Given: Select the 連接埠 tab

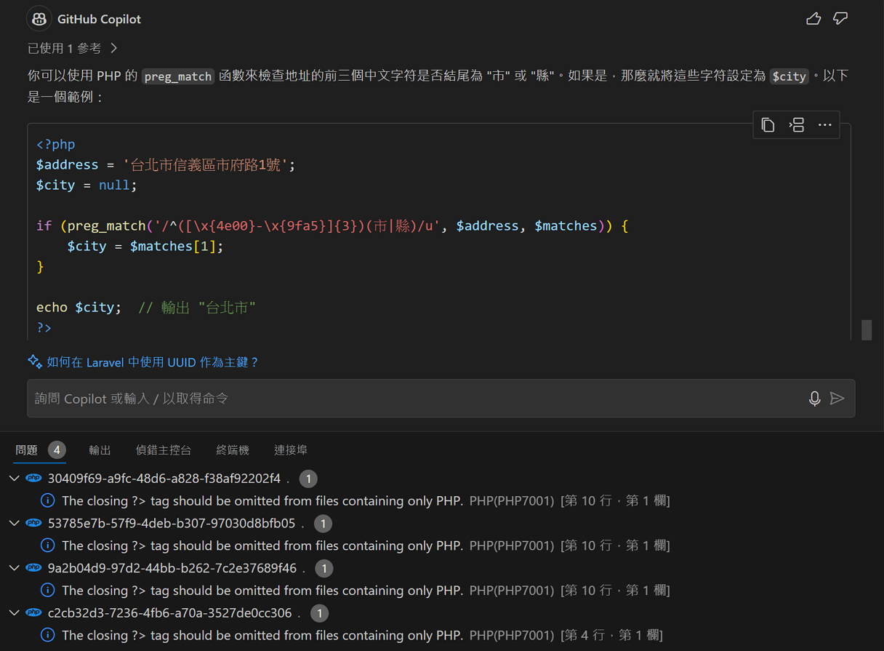Looking at the screenshot, I should click(290, 450).
